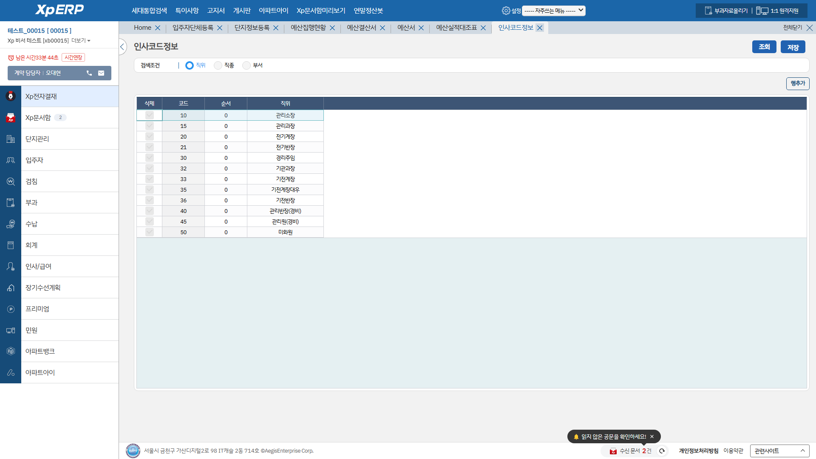Image resolution: width=816 pixels, height=459 pixels.
Task: Expand the 관련사이트 dropdown in footer
Action: 779,451
